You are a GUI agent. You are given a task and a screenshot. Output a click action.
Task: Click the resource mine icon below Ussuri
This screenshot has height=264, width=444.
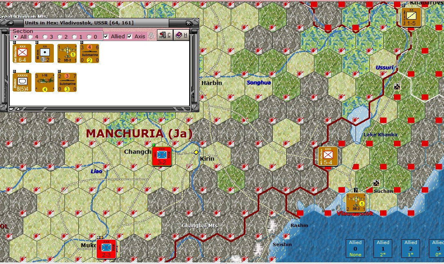[x=397, y=87]
